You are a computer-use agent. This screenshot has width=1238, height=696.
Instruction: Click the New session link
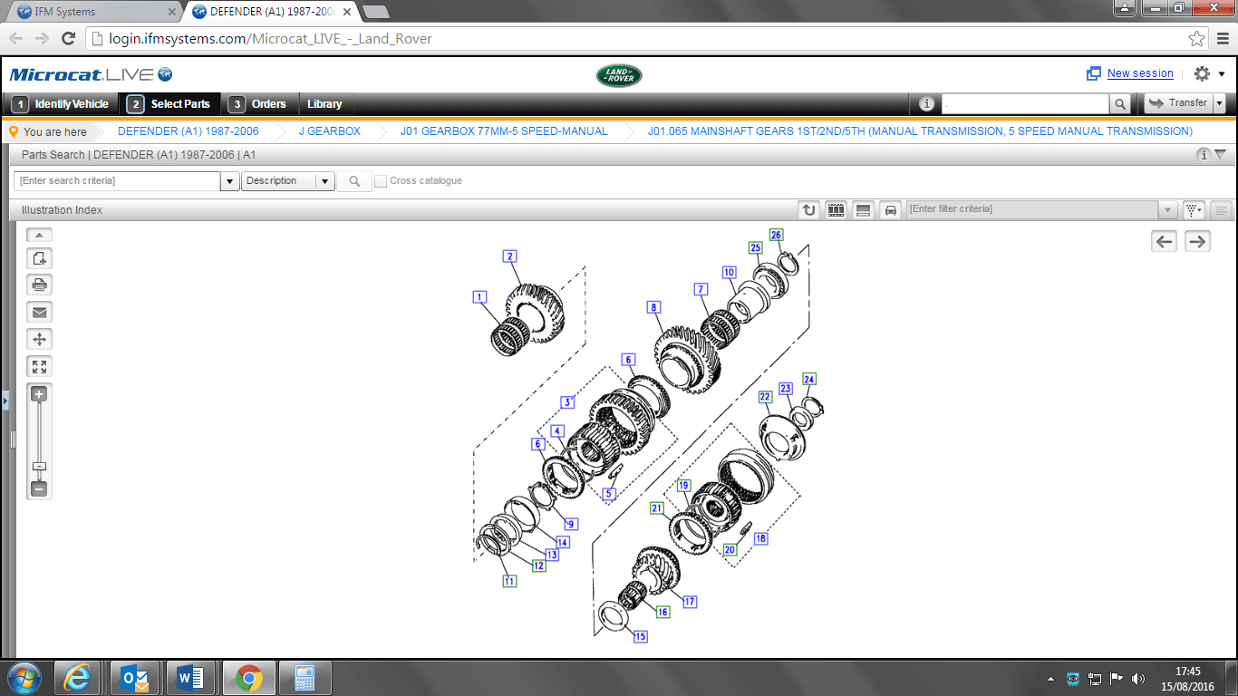click(x=1140, y=73)
